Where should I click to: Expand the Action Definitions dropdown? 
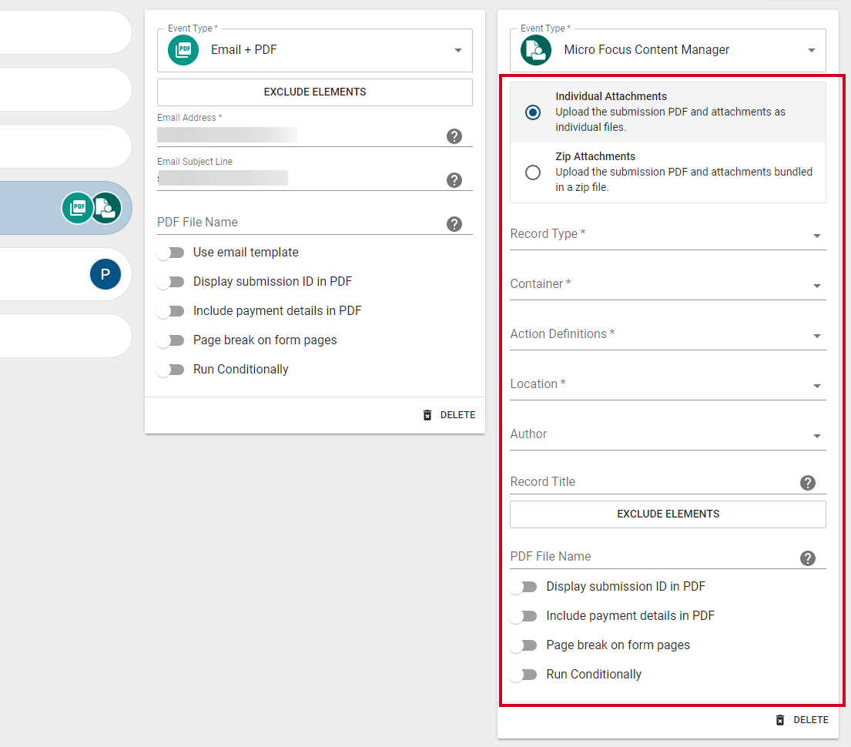[x=668, y=334]
